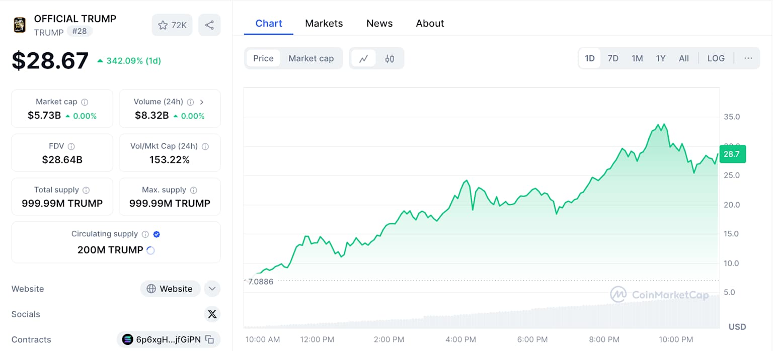773x351 pixels.
Task: Click the 153.22% Vol/Mkt Cap value
Action: (x=170, y=160)
